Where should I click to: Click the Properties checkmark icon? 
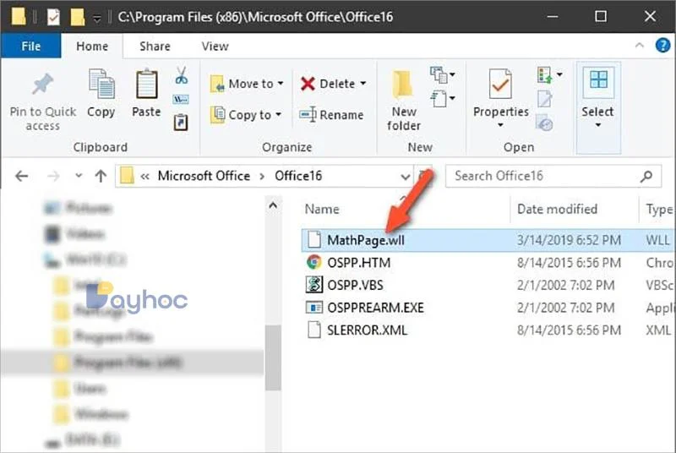point(500,84)
